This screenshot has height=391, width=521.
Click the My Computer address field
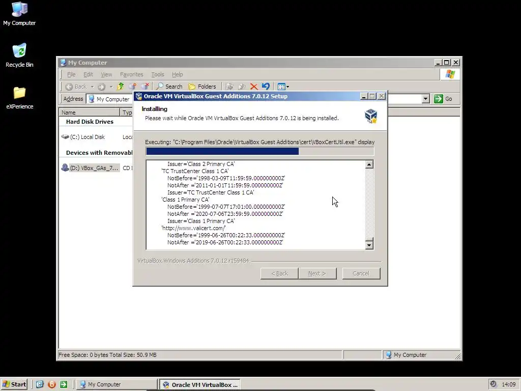click(110, 99)
